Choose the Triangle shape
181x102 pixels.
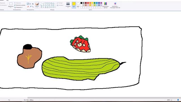pos(53,3)
